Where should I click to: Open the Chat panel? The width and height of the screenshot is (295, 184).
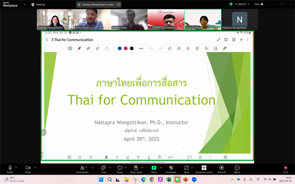103,169
